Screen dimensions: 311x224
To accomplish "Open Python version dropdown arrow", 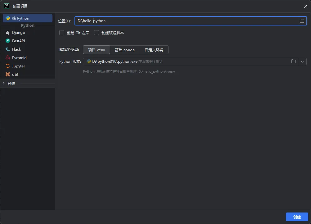I will [302, 62].
